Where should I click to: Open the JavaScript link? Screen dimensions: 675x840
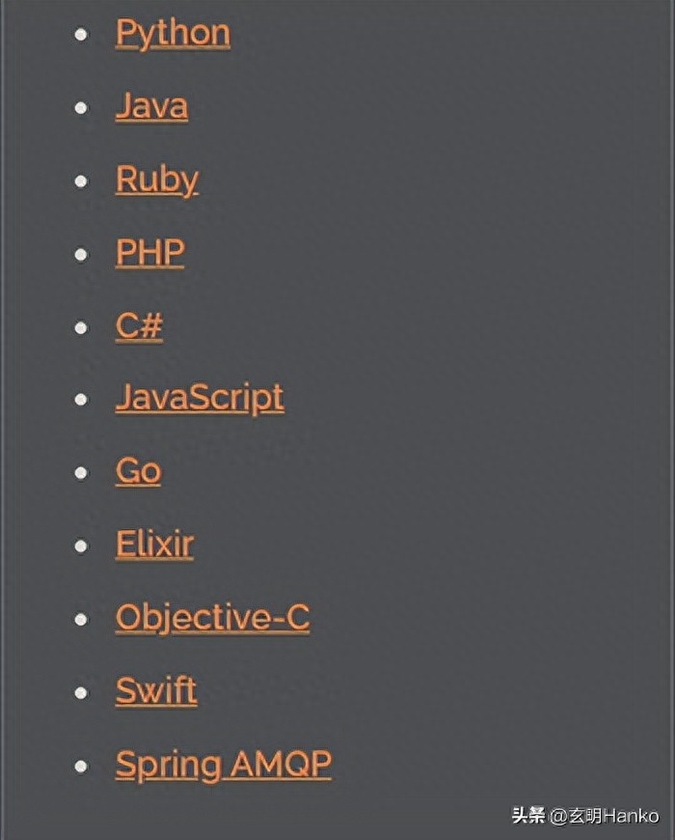tap(200, 399)
